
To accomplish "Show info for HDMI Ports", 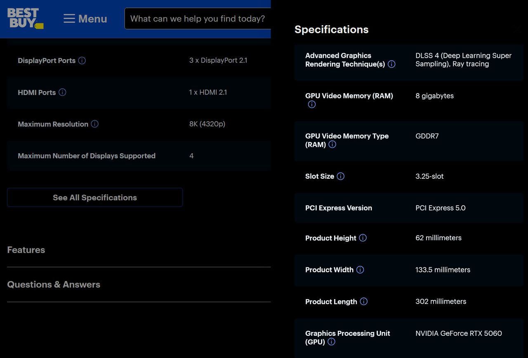I will 62,92.
